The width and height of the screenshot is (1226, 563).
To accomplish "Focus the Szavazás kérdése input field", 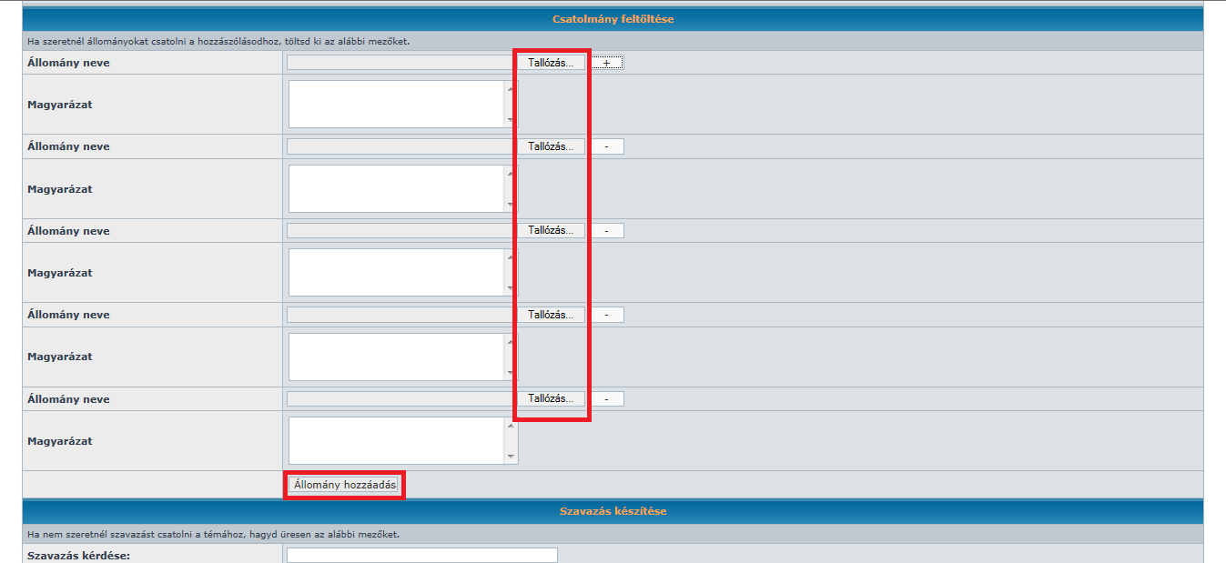I will (x=421, y=556).
